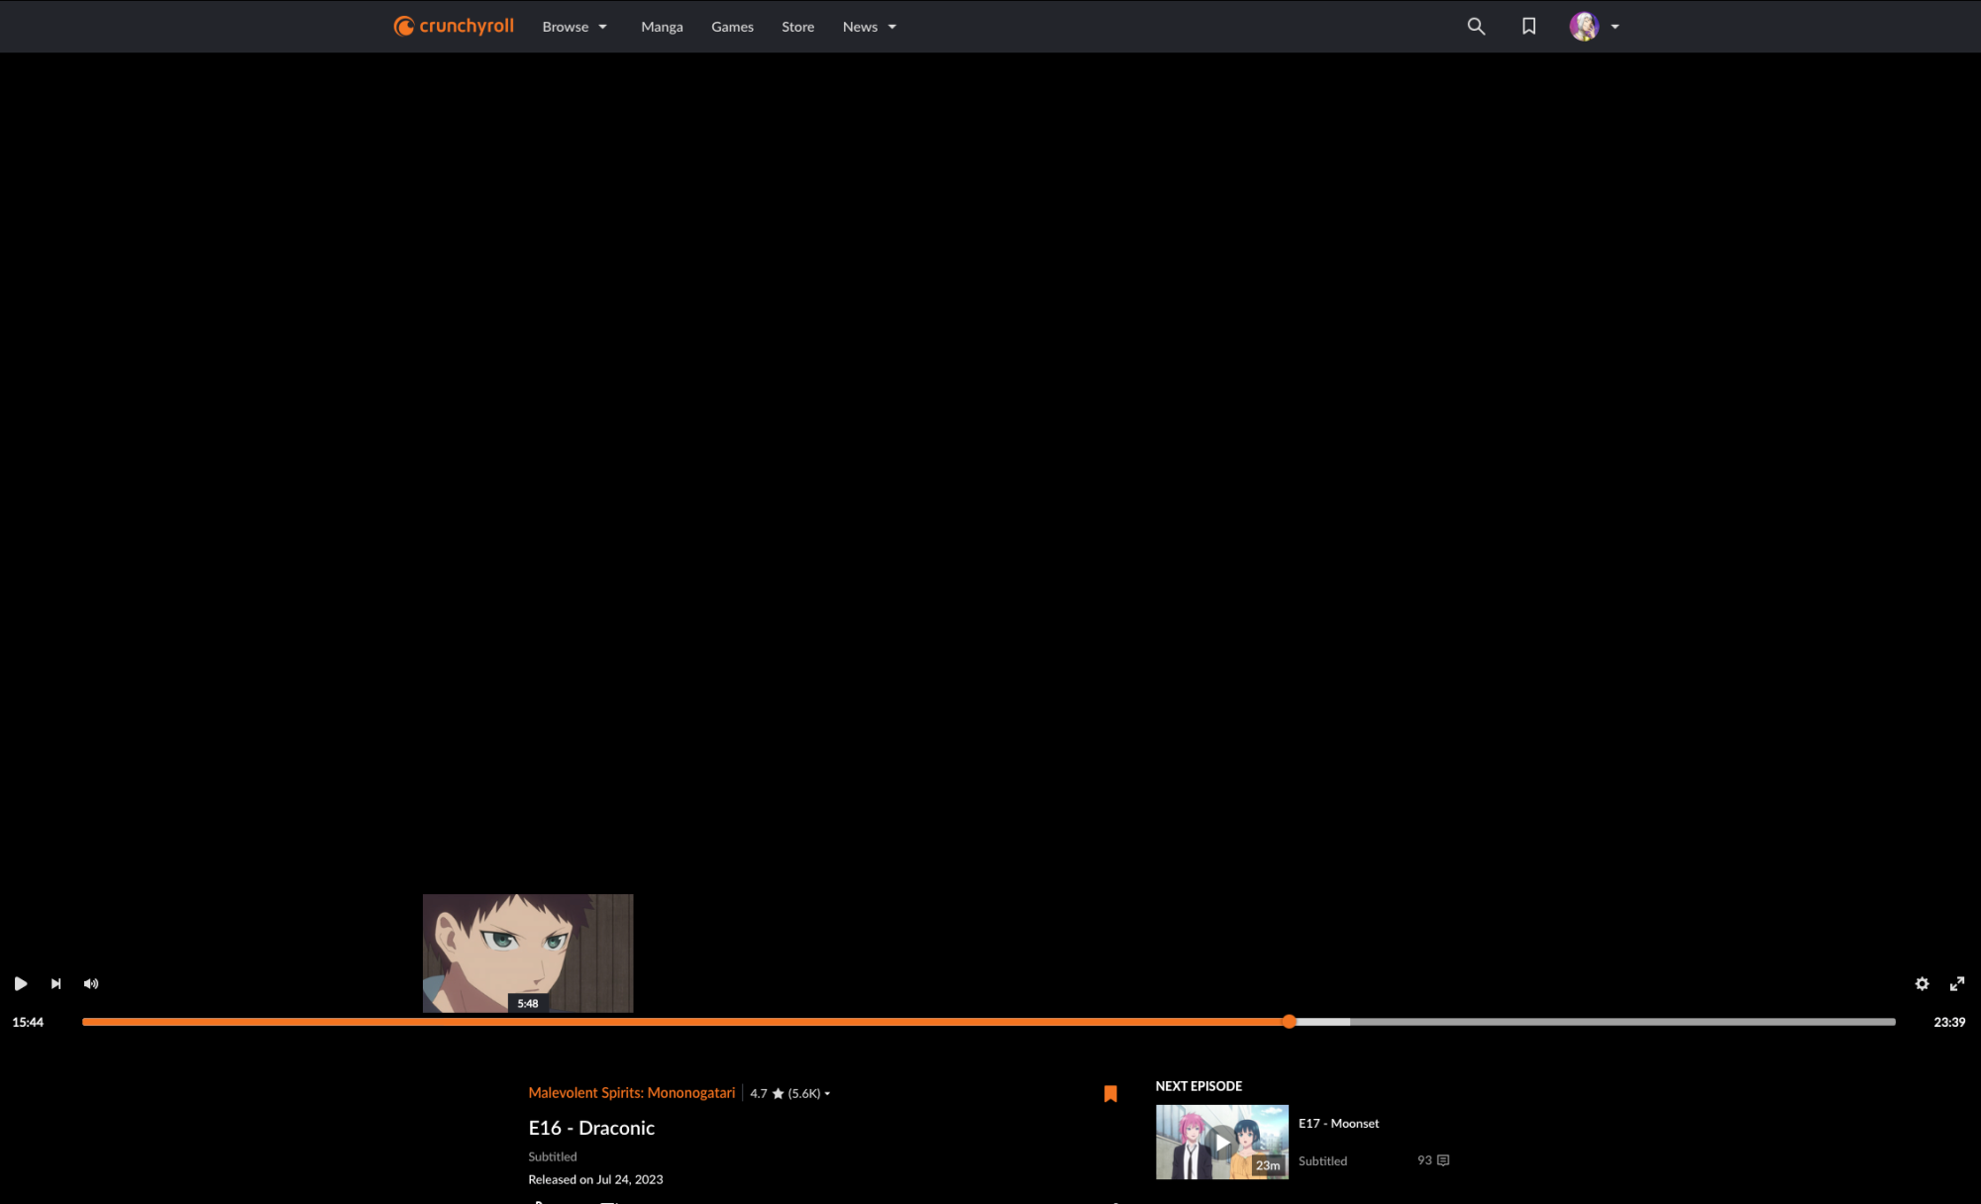Image resolution: width=1981 pixels, height=1204 pixels.
Task: Open the Games menu item
Action: (x=732, y=27)
